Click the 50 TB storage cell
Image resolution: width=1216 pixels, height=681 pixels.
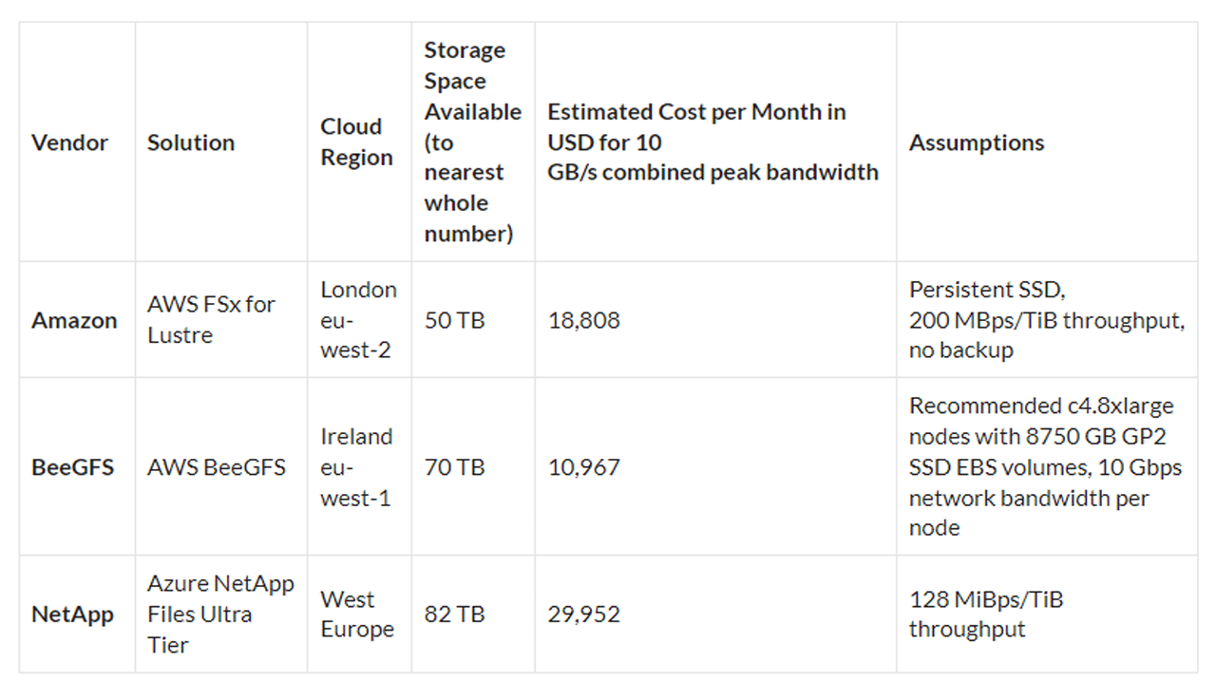[x=454, y=320]
